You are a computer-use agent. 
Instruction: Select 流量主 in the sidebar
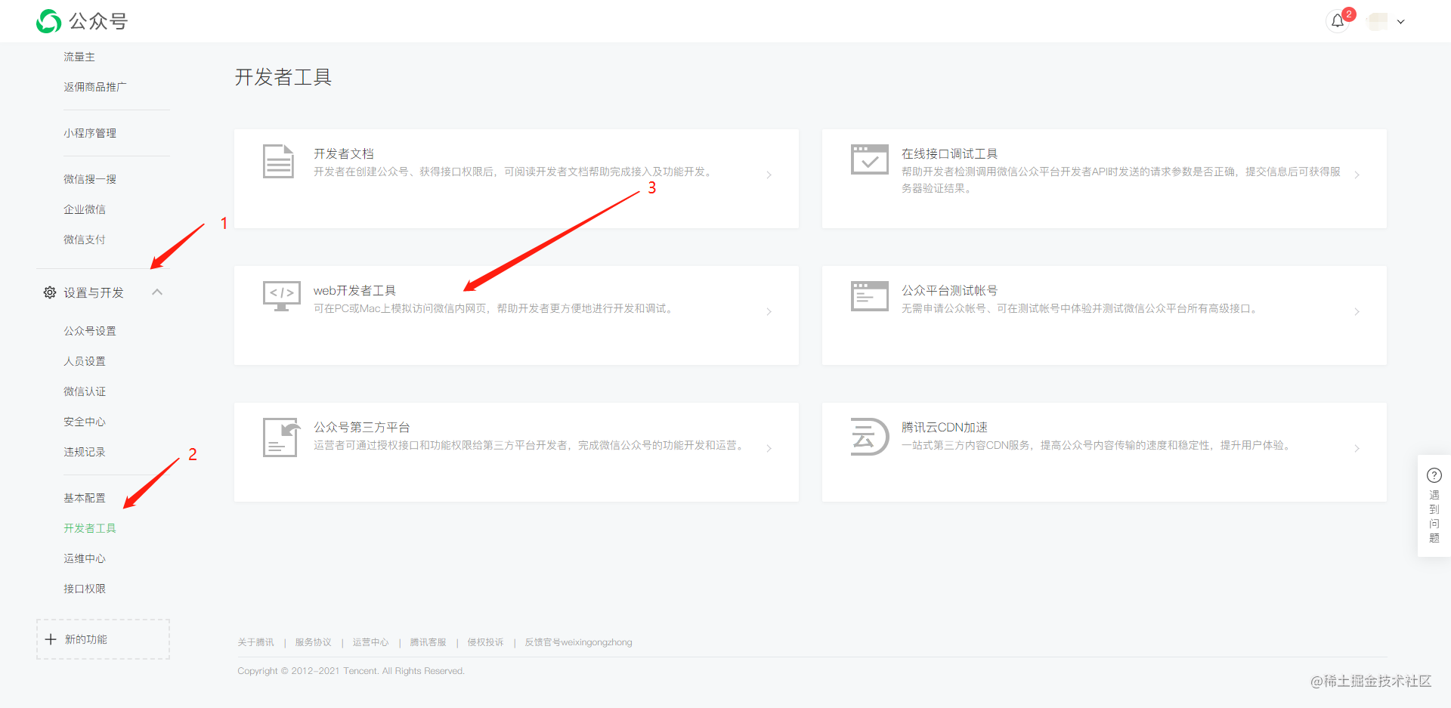pyautogui.click(x=79, y=57)
